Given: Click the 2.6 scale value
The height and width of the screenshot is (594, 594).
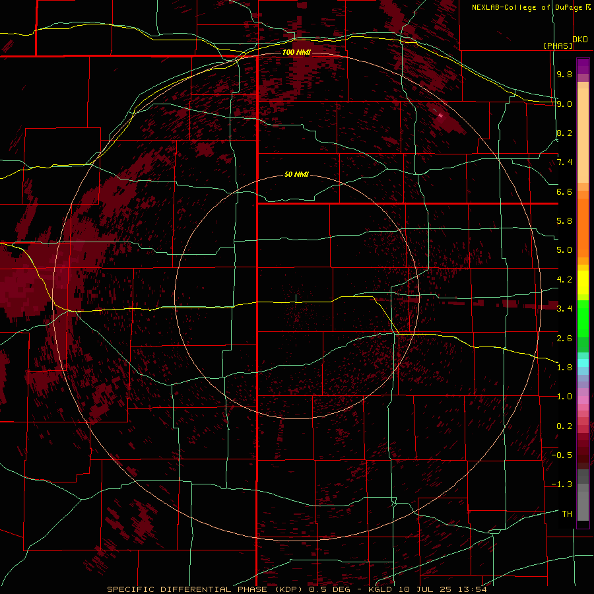Looking at the screenshot, I should 564,339.
